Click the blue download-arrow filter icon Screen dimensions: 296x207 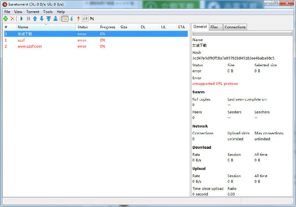coord(72,18)
